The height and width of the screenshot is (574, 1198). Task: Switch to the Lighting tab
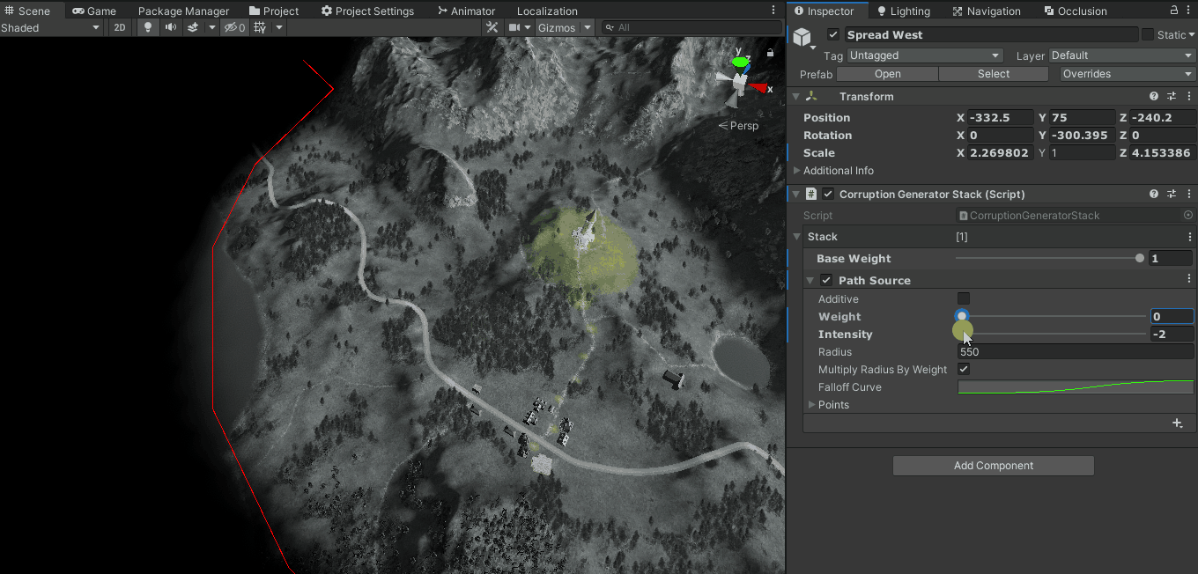coord(904,11)
